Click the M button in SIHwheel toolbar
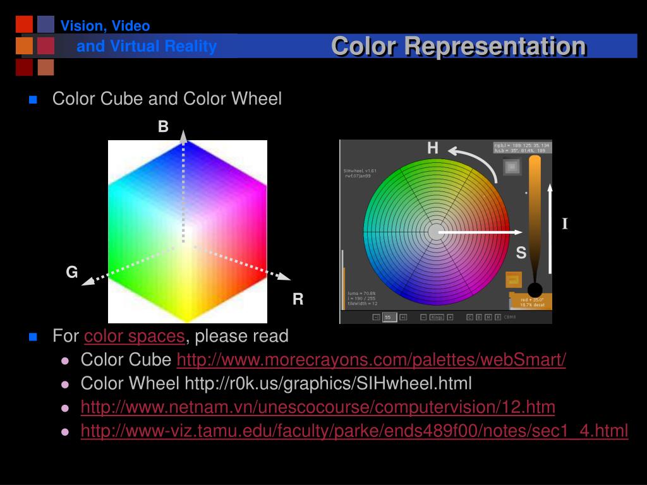The image size is (647, 485). 488,317
